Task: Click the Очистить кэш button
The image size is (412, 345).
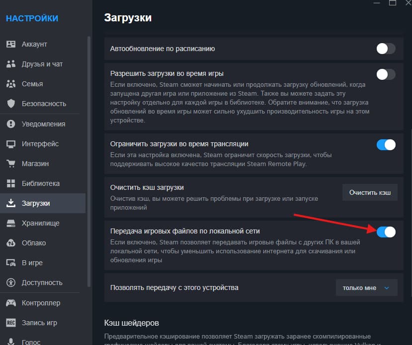Action: point(370,192)
